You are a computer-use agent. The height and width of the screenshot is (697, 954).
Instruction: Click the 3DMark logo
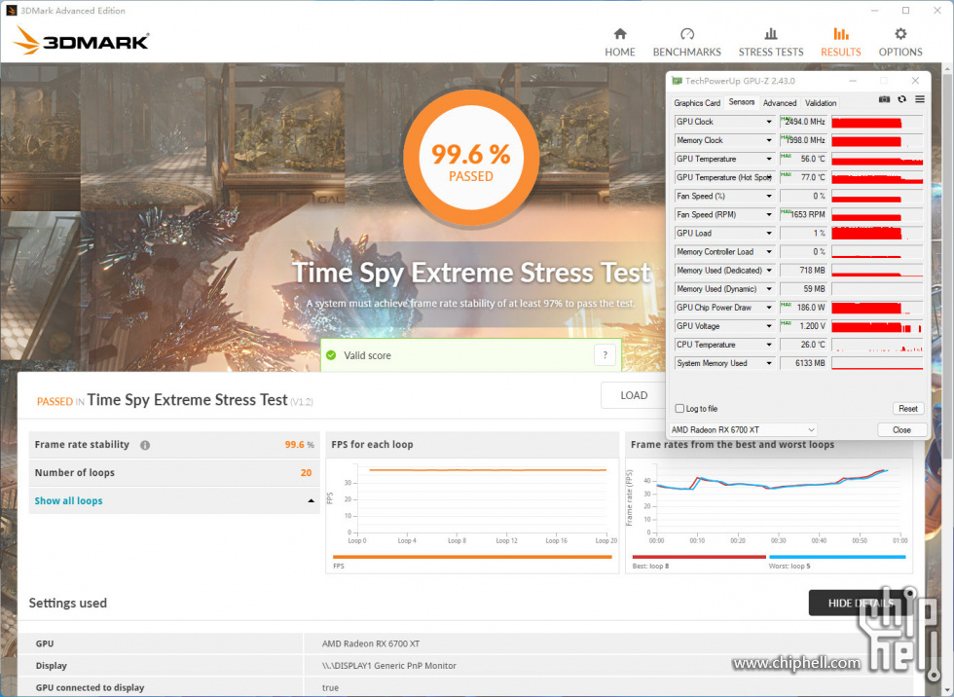[81, 41]
